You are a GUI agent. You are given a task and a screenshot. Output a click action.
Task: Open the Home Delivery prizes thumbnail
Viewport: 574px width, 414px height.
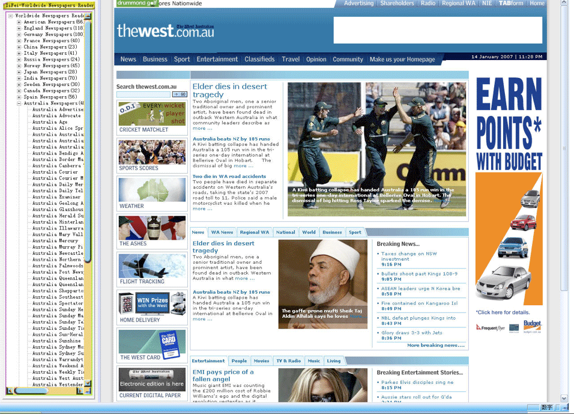pos(152,303)
